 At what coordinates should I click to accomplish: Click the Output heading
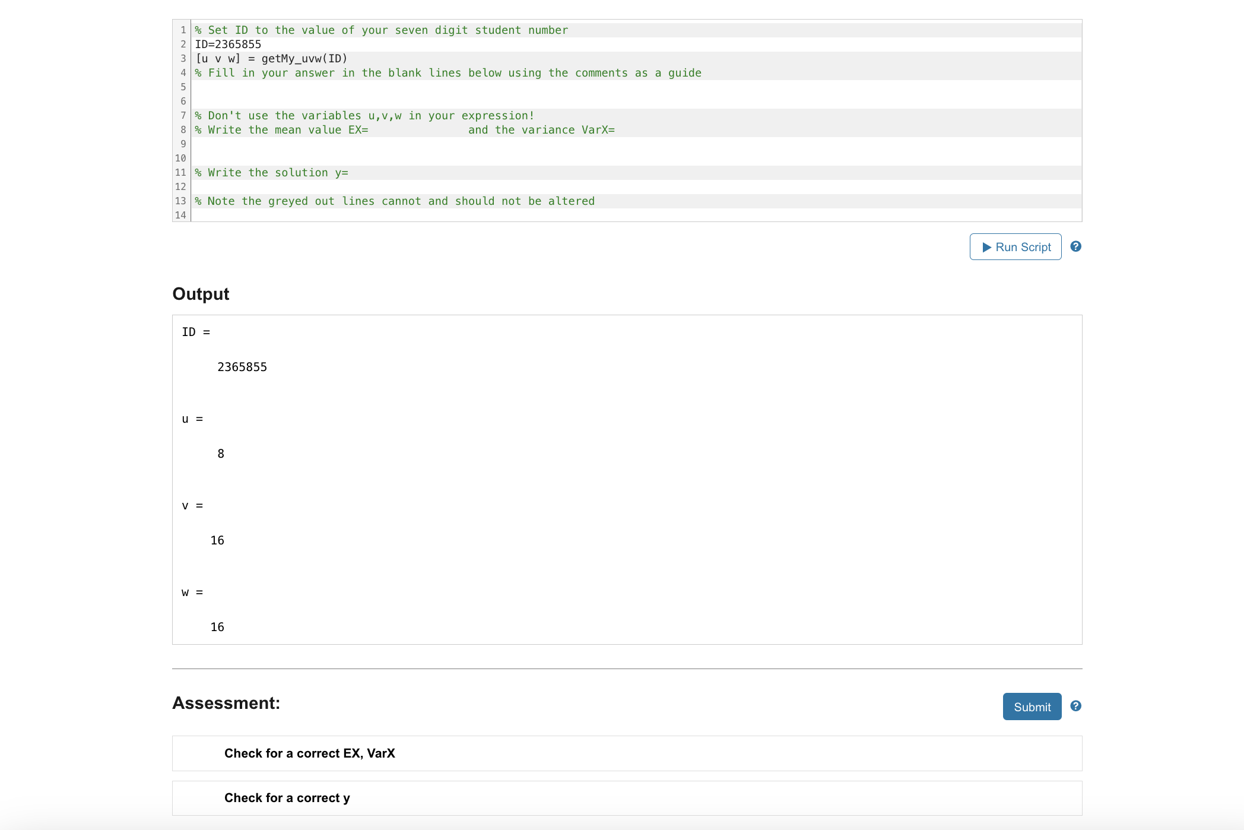click(201, 294)
